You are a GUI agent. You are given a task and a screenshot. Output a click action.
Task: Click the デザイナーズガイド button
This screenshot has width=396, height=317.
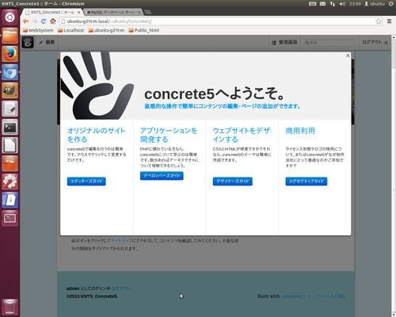(x=233, y=181)
